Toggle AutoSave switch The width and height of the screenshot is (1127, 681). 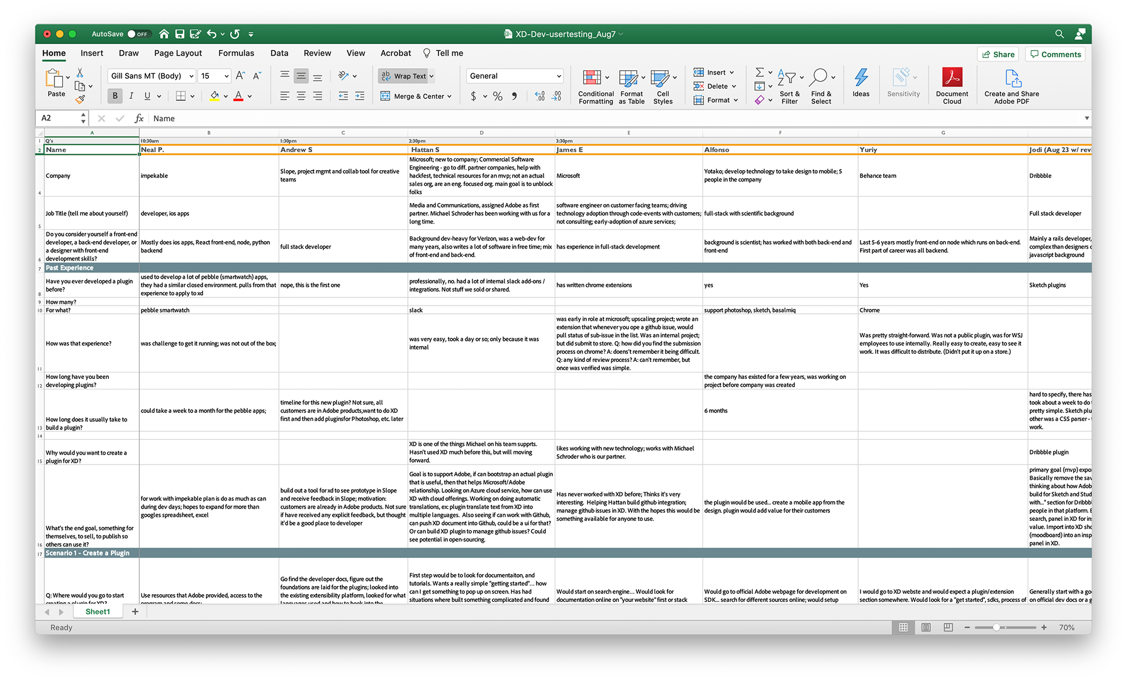click(x=139, y=34)
